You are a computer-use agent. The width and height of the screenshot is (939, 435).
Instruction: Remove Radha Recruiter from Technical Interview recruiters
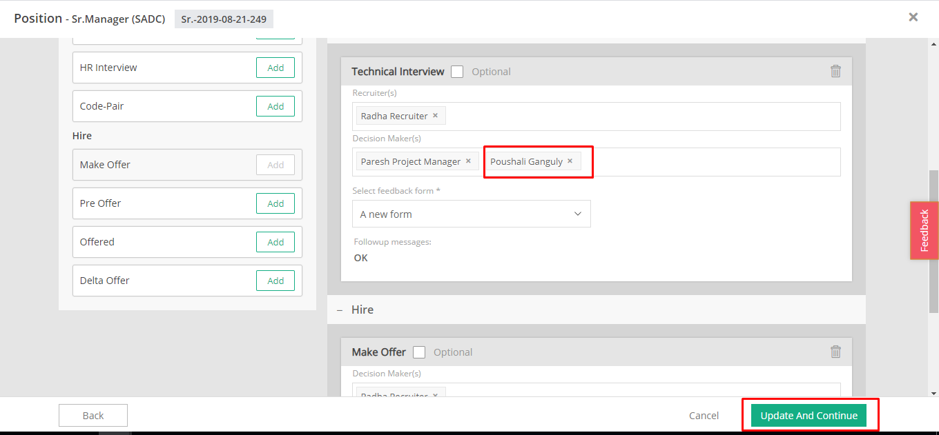pyautogui.click(x=435, y=116)
